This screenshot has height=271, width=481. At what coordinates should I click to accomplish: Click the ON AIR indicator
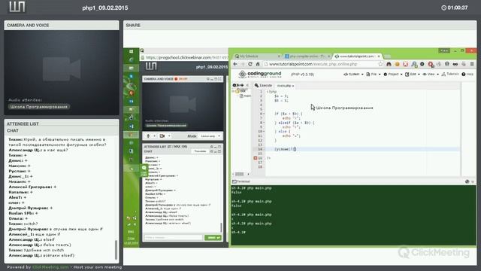(181, 79)
